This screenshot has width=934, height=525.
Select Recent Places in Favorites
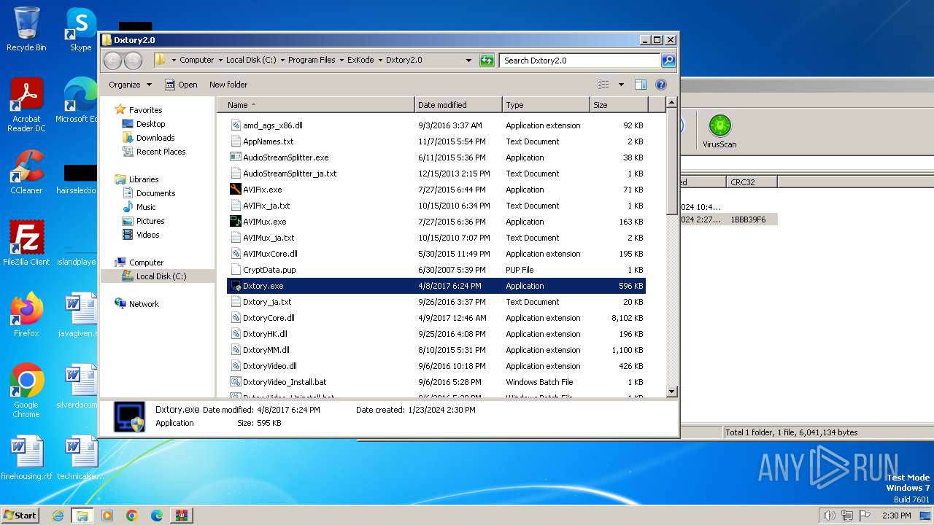161,152
